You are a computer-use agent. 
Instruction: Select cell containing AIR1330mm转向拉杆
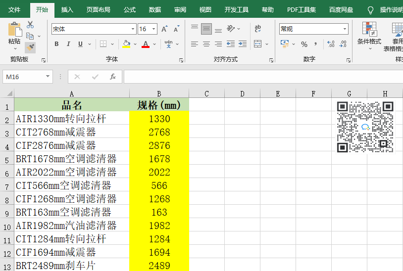pyautogui.click(x=72, y=118)
